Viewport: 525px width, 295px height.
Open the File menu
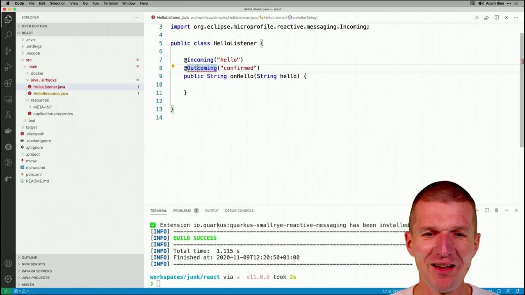click(x=31, y=3)
